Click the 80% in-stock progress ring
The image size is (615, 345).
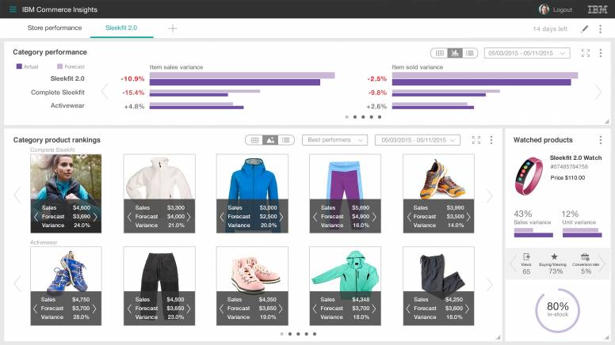click(x=557, y=309)
